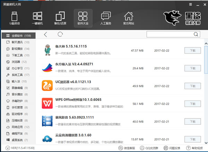Focus the software search box
This screenshot has height=152, width=208.
tap(173, 34)
